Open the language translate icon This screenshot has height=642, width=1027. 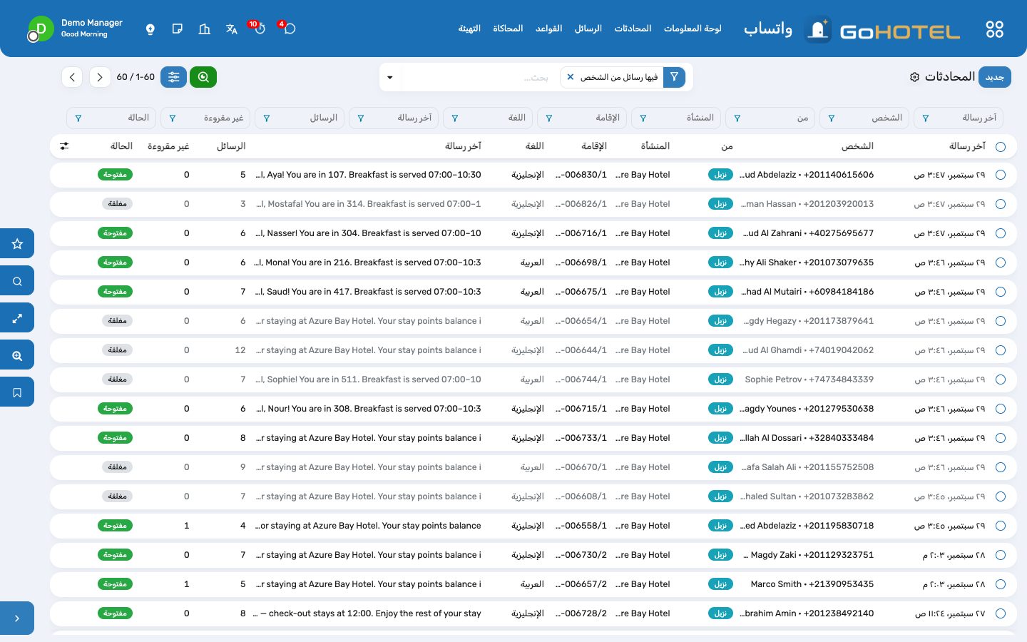point(232,29)
